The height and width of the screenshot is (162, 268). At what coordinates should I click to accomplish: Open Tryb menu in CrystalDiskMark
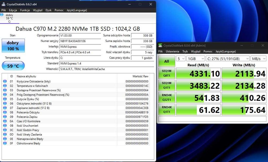pyautogui.click(x=185, y=51)
